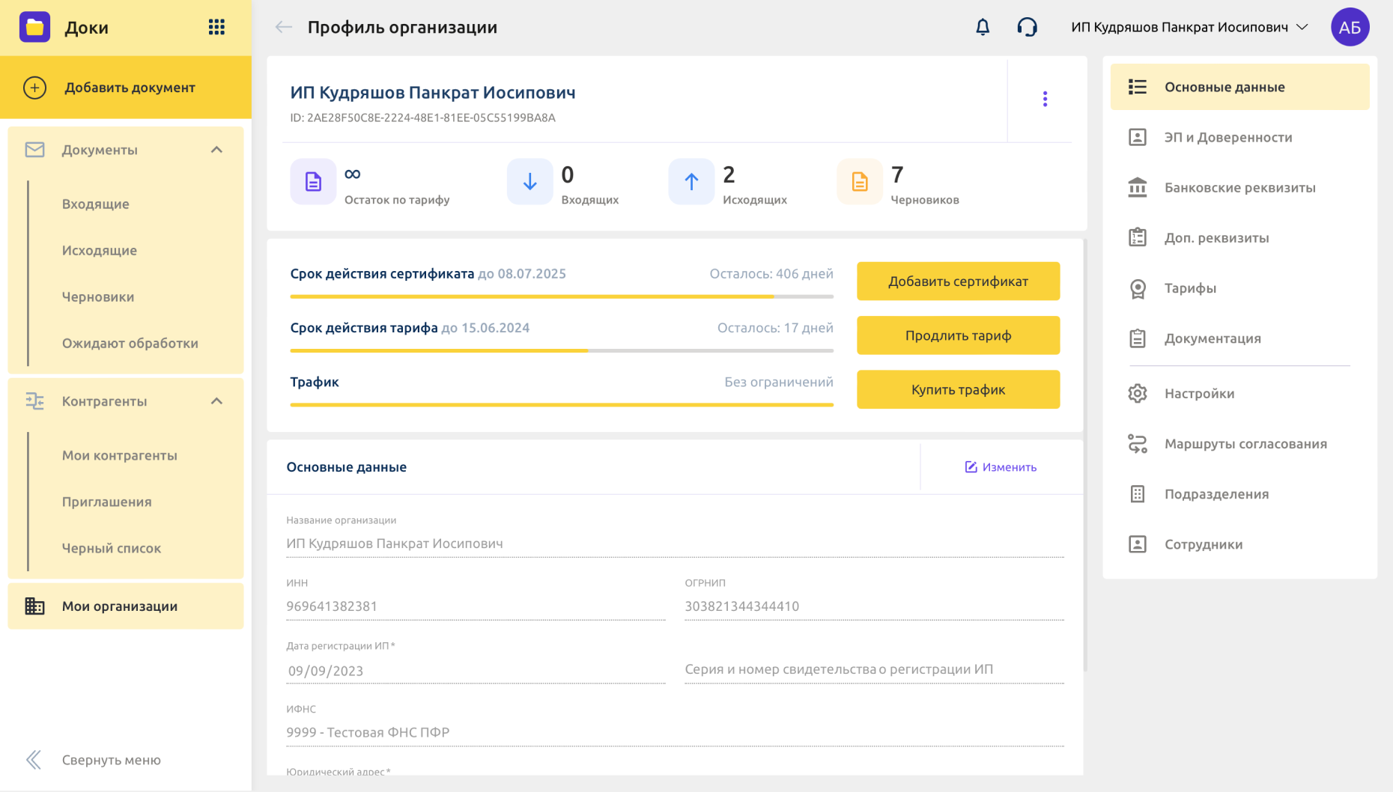Click the drafts counter document icon
The width and height of the screenshot is (1393, 792).
860,182
